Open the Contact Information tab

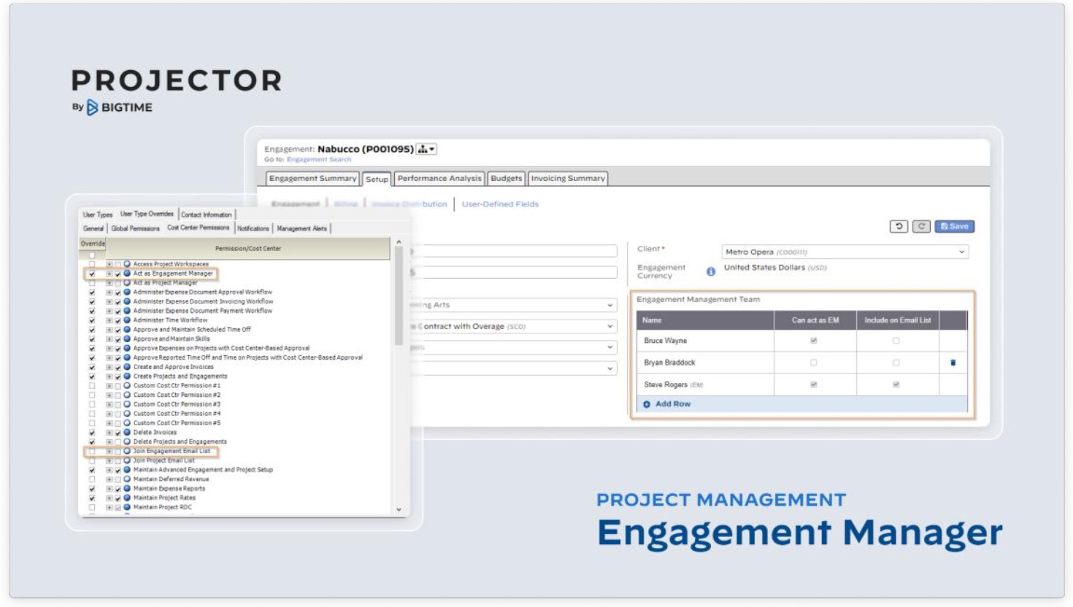click(x=207, y=214)
